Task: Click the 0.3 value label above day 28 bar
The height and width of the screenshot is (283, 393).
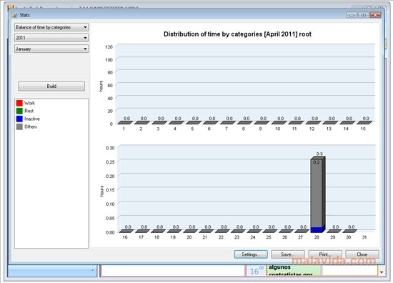Action: point(319,154)
